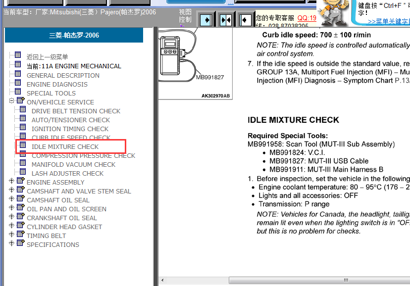
Task: Click the left-arrow view control icon
Action: click(x=245, y=20)
